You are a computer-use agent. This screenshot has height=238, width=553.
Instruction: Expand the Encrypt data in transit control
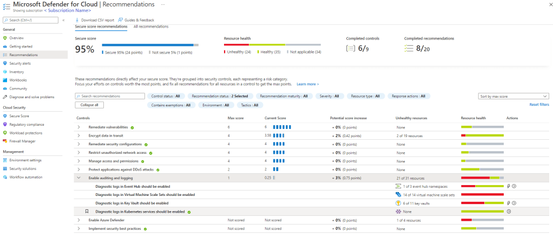(x=79, y=135)
